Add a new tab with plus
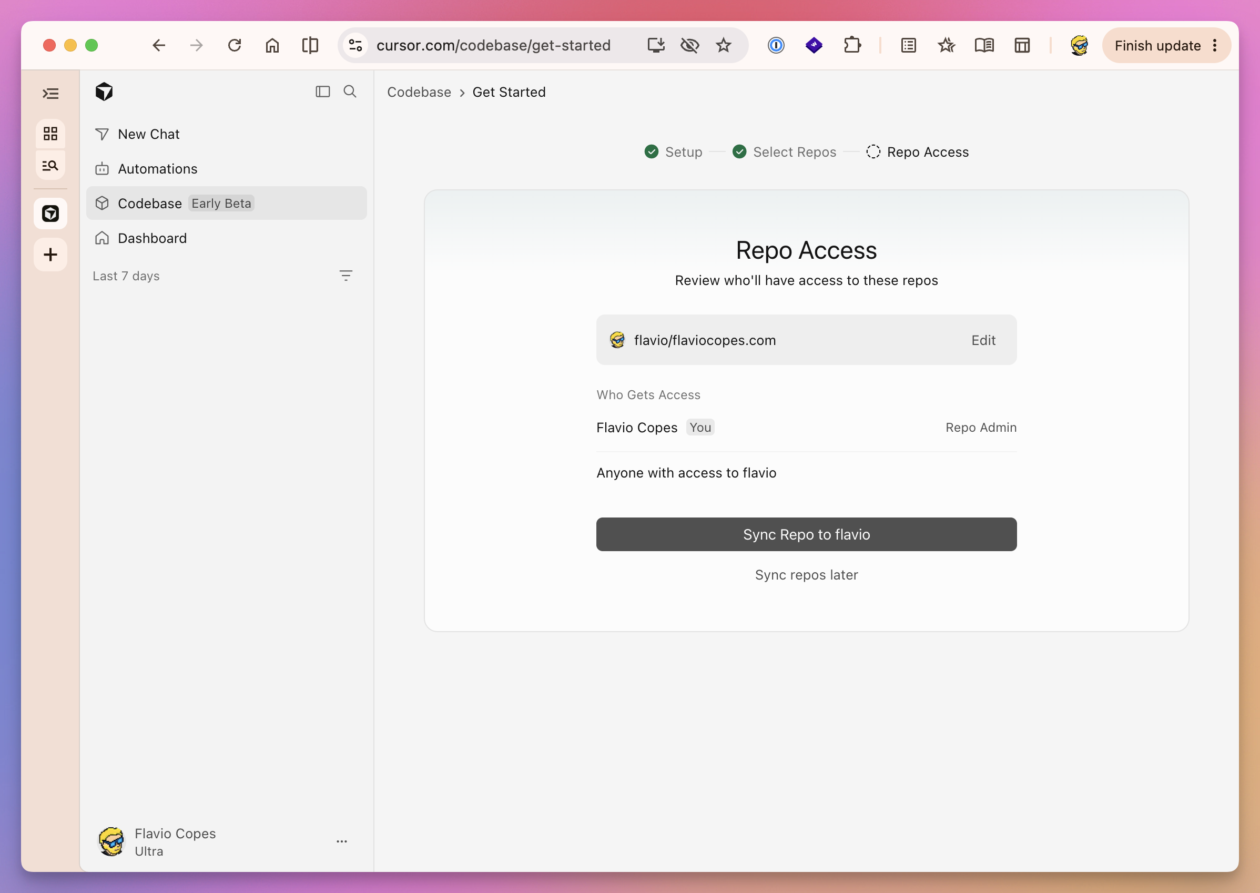 (x=50, y=254)
